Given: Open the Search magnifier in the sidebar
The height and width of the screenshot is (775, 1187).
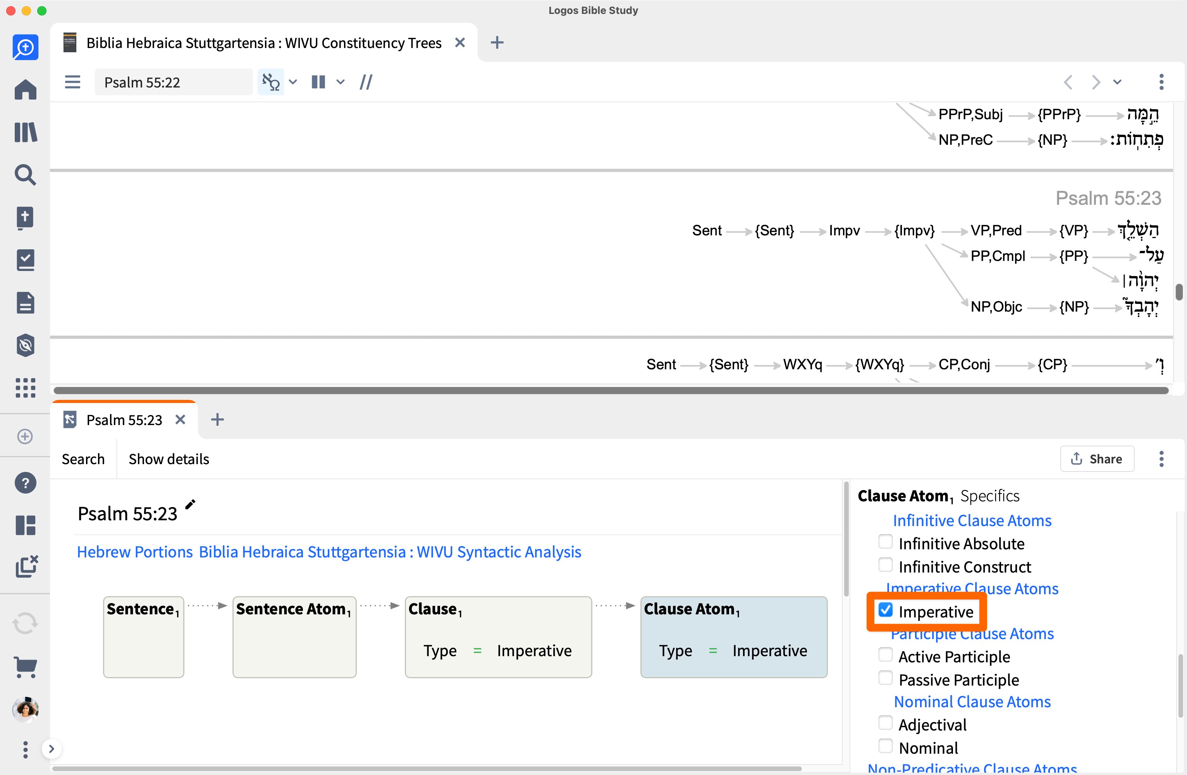Looking at the screenshot, I should (26, 175).
